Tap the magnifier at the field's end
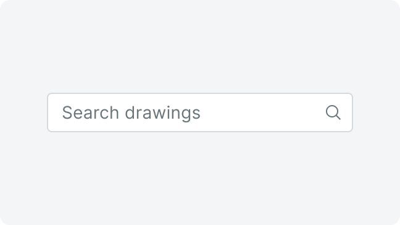The height and width of the screenshot is (225, 400). tap(333, 112)
